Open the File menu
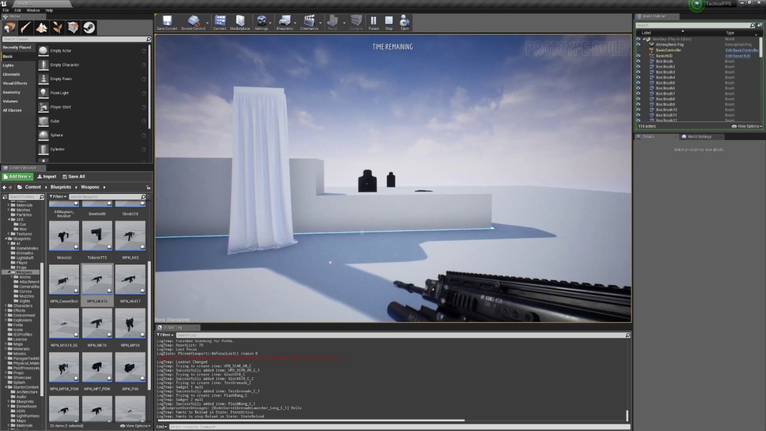 [6, 10]
